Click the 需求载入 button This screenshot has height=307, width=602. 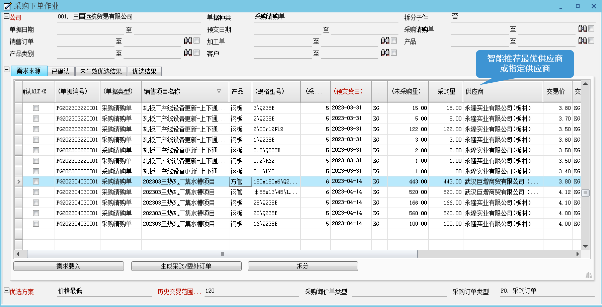pos(69,266)
